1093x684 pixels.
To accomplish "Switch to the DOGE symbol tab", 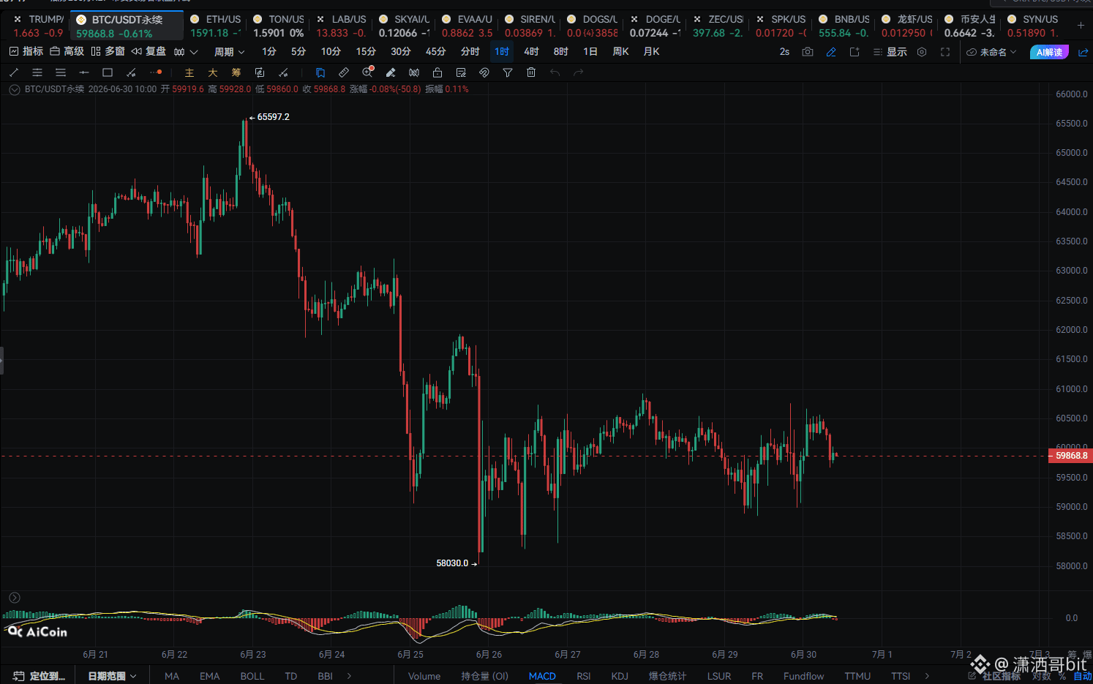I will point(656,26).
